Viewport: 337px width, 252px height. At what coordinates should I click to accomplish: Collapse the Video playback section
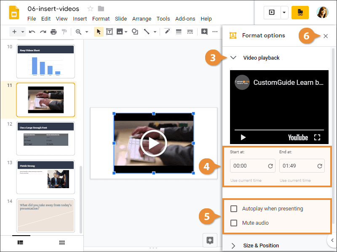tap(233, 58)
